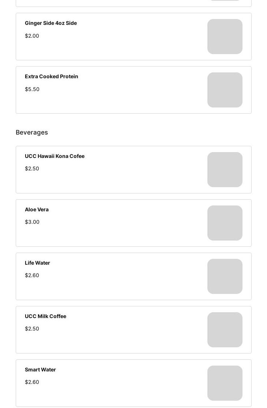Open the UCC Milk Coffee thumbnail

pyautogui.click(x=225, y=330)
